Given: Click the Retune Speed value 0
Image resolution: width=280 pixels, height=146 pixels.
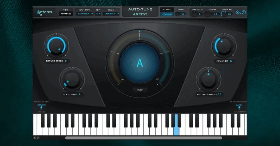Looking at the screenshot, I should (x=66, y=61).
